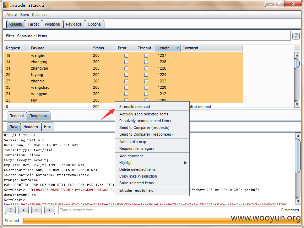Switch to the Positions tab
This screenshot has height=228, width=304.
tap(52, 24)
